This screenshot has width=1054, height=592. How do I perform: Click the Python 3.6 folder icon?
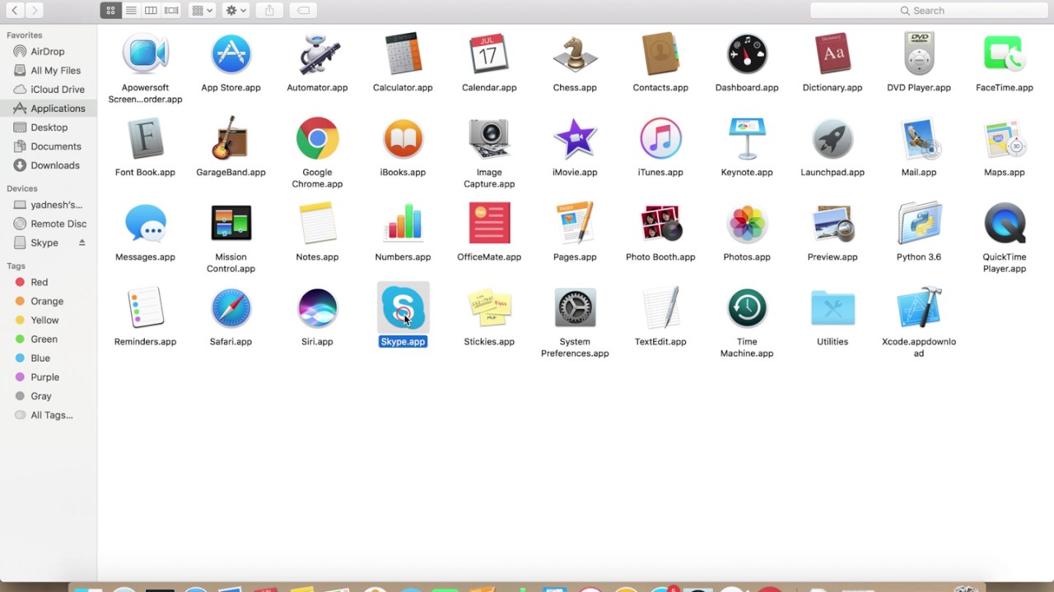(x=919, y=224)
